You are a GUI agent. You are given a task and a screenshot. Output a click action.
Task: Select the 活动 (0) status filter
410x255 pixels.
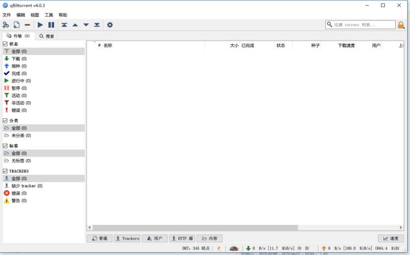[44, 95]
